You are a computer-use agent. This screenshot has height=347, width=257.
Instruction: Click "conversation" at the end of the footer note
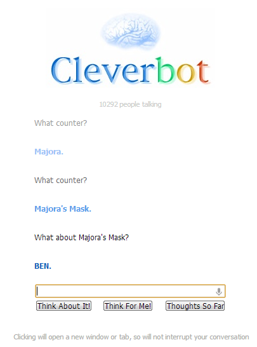pyautogui.click(x=229, y=337)
